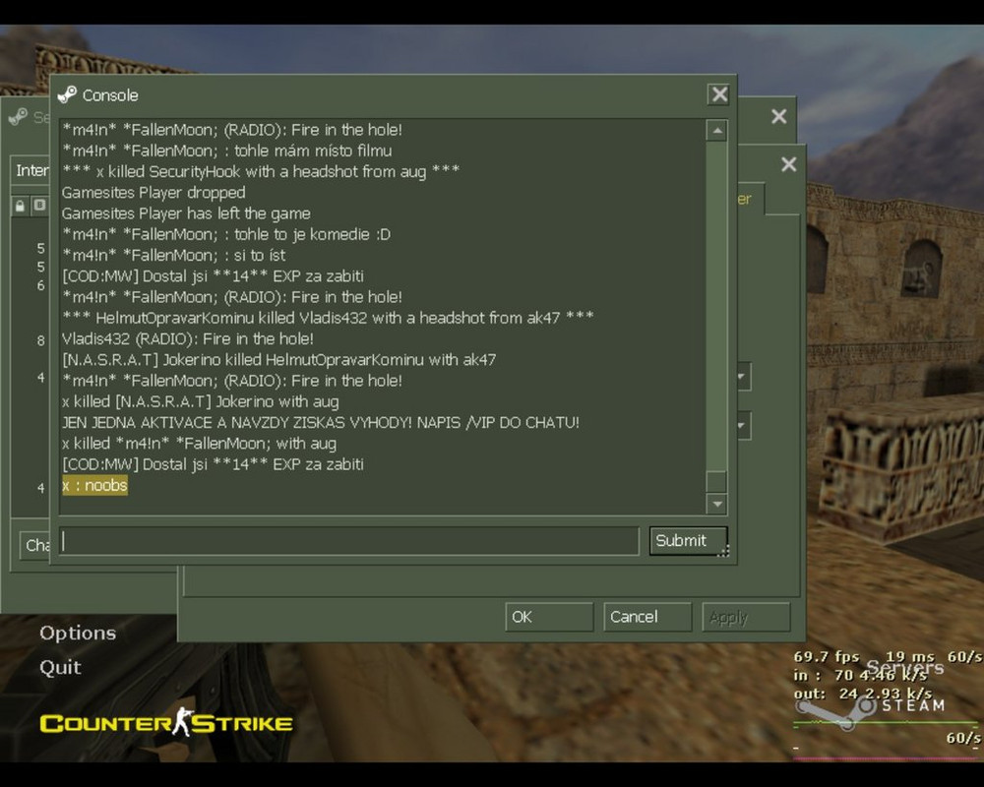Click the Steam icon in Console title
The width and height of the screenshot is (984, 787).
pyautogui.click(x=67, y=94)
